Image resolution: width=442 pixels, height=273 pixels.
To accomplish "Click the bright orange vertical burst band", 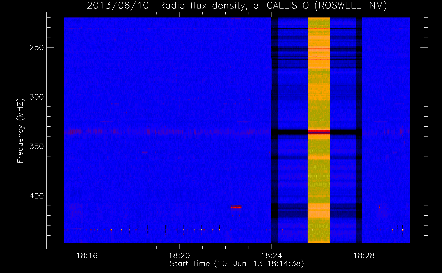I will point(319,130).
